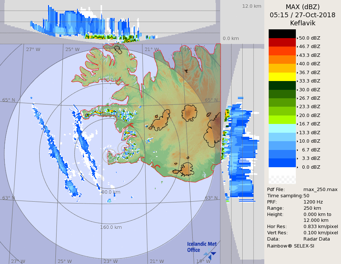Click the white 0.0 dBZ legend swatch
Screen dimensions: 341x264
click(282, 172)
